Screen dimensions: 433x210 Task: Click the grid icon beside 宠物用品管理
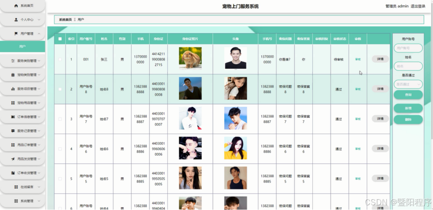[13, 103]
